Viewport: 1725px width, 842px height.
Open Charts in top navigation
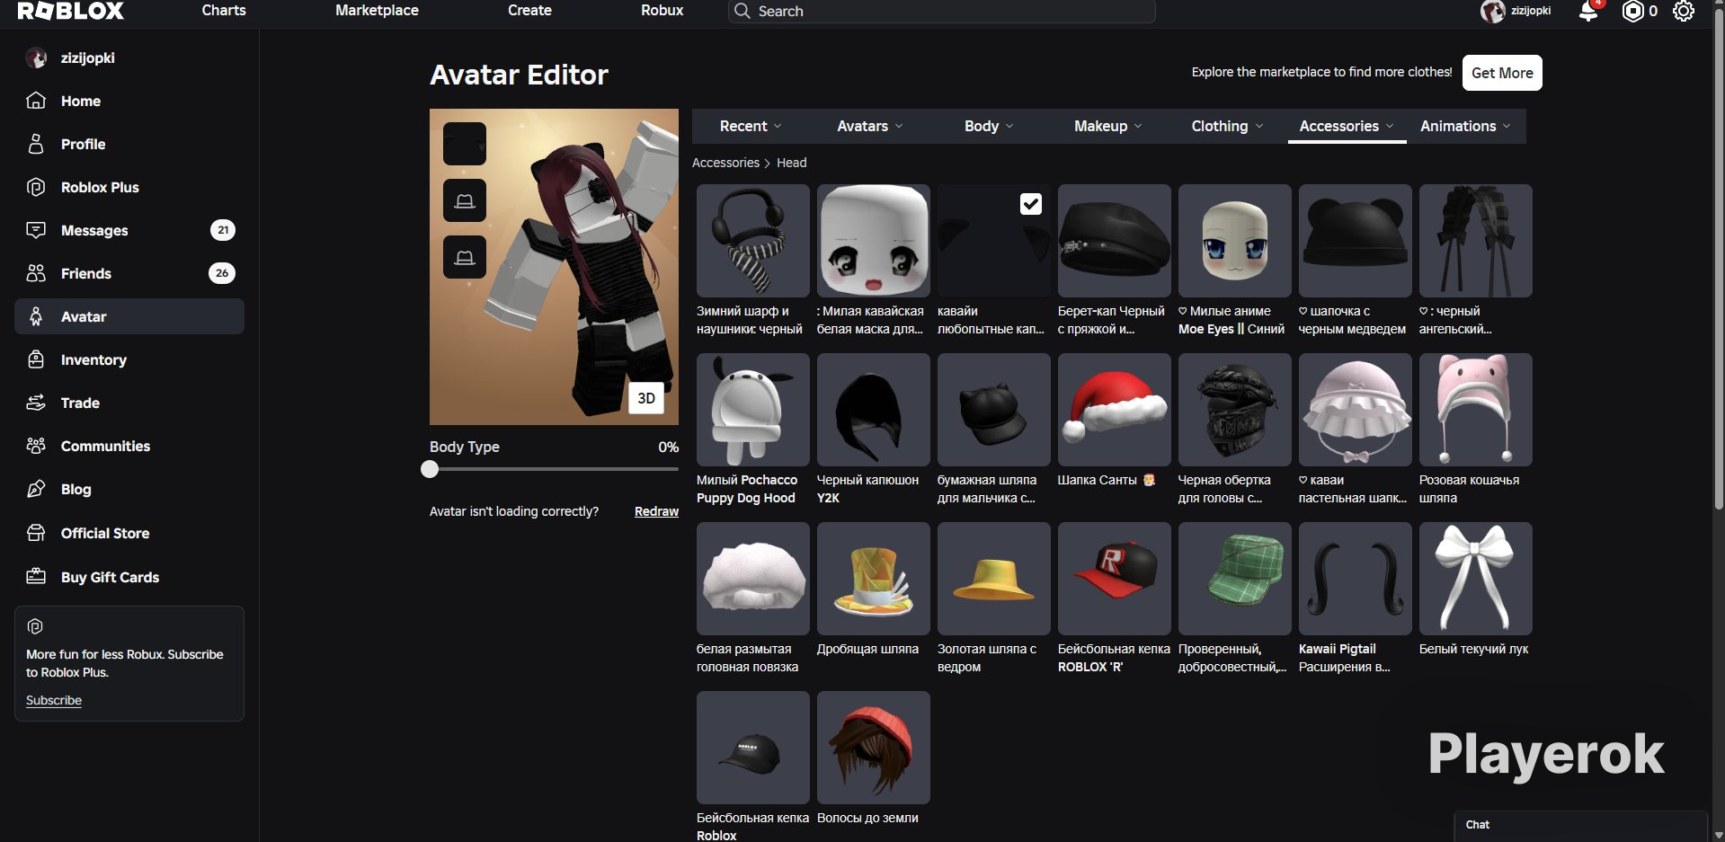coord(224,11)
